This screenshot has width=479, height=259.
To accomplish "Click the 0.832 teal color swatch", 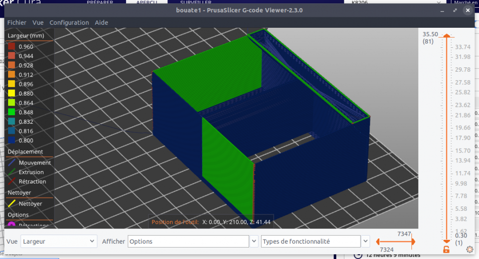I will pyautogui.click(x=11, y=121).
